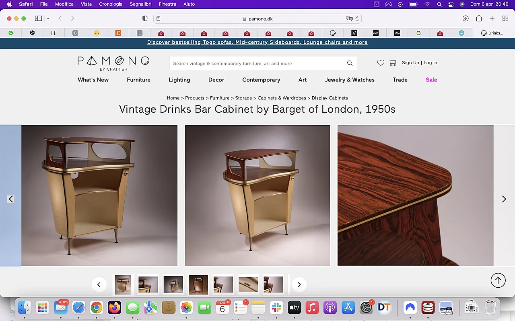The height and width of the screenshot is (321, 515).
Task: Click the translate page icon in address bar
Action: (x=349, y=18)
